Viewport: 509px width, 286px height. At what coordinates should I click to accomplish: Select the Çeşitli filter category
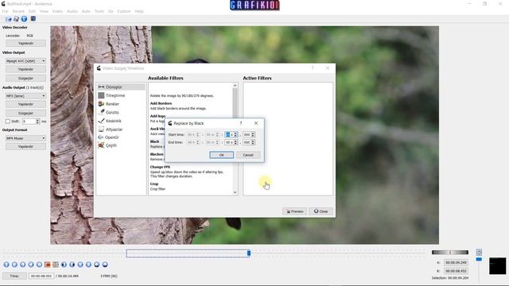[121, 145]
